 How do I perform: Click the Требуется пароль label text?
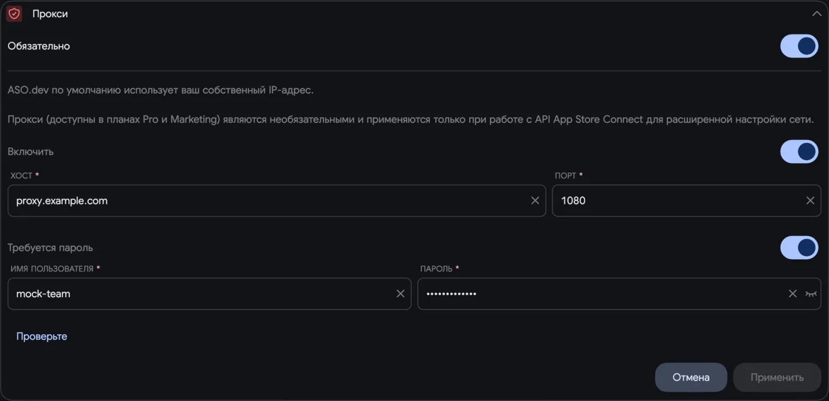tap(50, 248)
